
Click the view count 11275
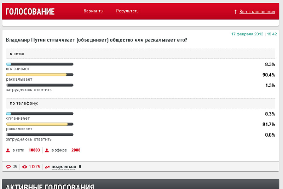tap(34, 167)
